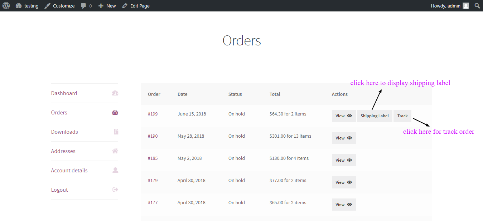Go to Dashboard in account navigation

click(64, 93)
